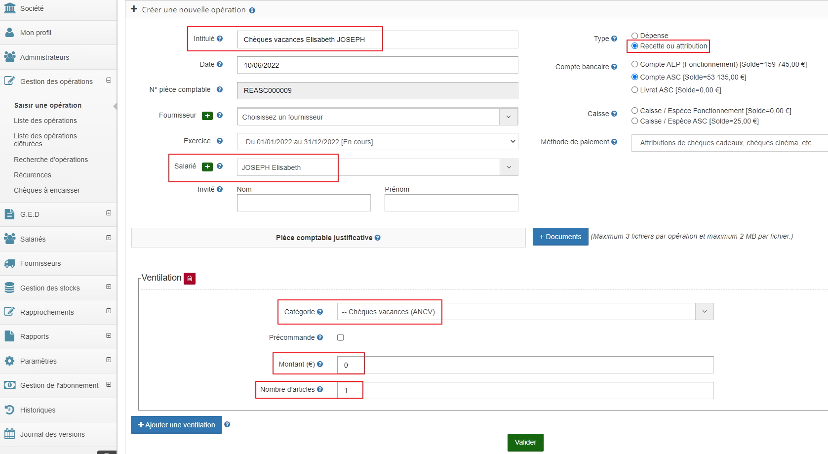Click the info icon after Créer une nouvelle opération
The height and width of the screenshot is (454, 828).
pyautogui.click(x=252, y=10)
